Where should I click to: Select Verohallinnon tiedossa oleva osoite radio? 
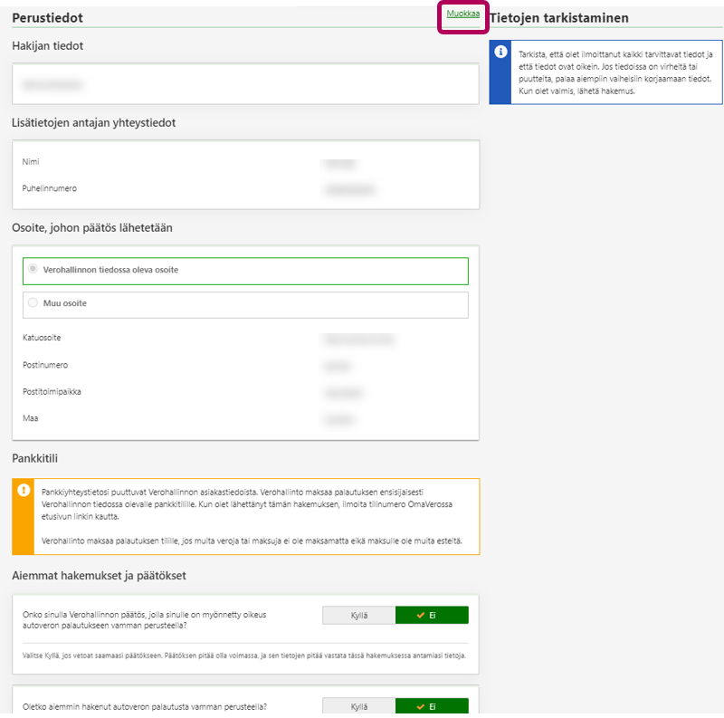[33, 269]
